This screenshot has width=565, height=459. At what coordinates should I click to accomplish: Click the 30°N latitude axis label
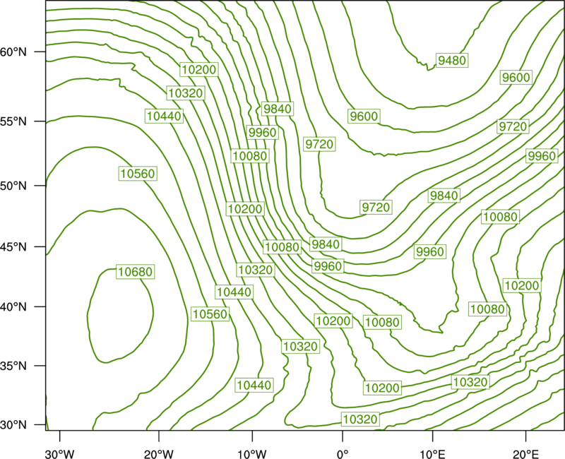pyautogui.click(x=13, y=425)
